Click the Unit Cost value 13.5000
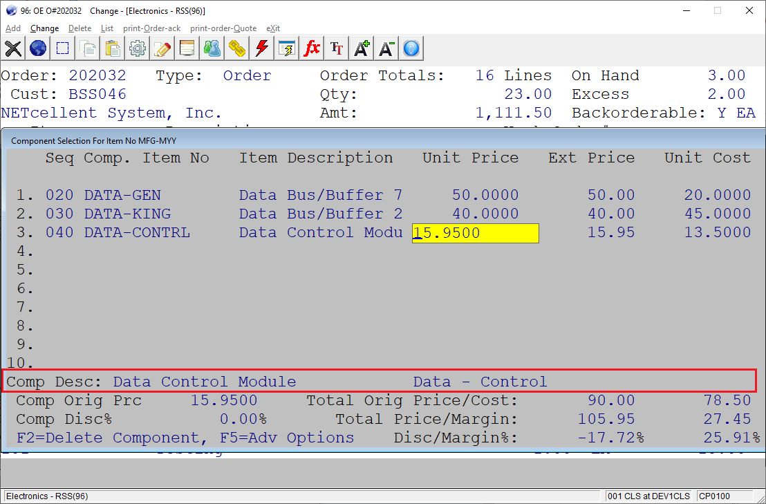Screen dimensions: 766x504 point(717,232)
